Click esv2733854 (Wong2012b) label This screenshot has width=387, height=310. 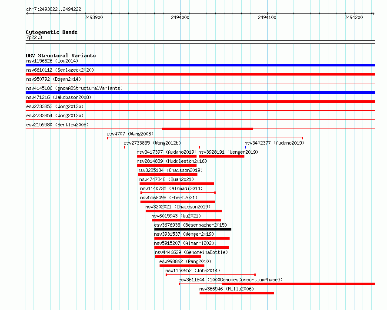pyautogui.click(x=55, y=115)
